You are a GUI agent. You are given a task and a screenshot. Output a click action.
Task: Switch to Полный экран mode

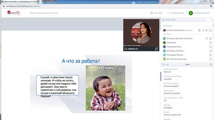coord(177,13)
